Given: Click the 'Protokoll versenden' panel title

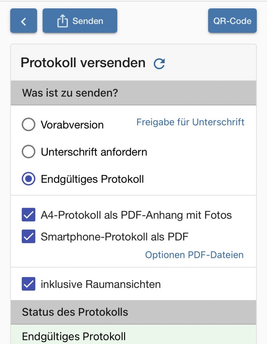Looking at the screenshot, I should click(x=83, y=63).
